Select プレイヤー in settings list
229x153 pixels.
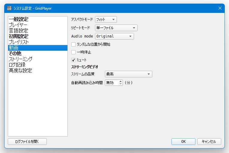tap(38, 25)
